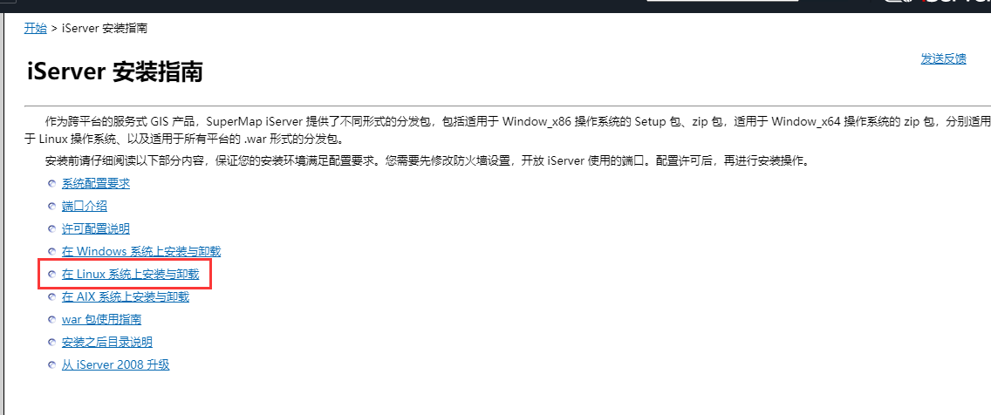Click bullet icon beside 端口介绍

52,206
